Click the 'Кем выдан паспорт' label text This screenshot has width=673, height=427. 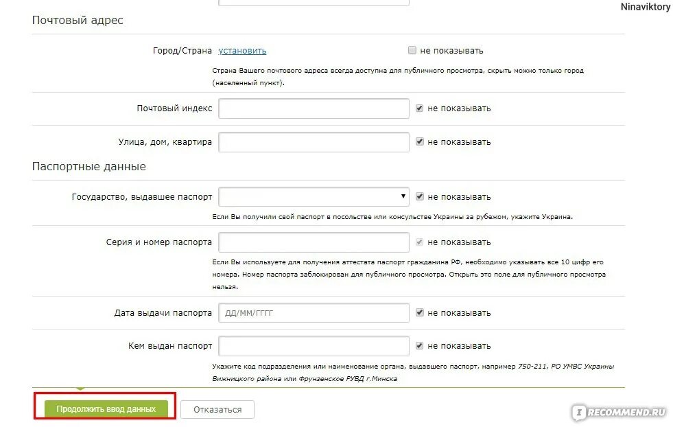[x=170, y=346]
